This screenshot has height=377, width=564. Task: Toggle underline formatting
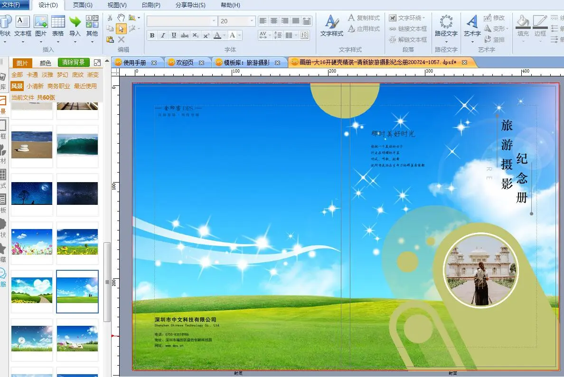174,35
